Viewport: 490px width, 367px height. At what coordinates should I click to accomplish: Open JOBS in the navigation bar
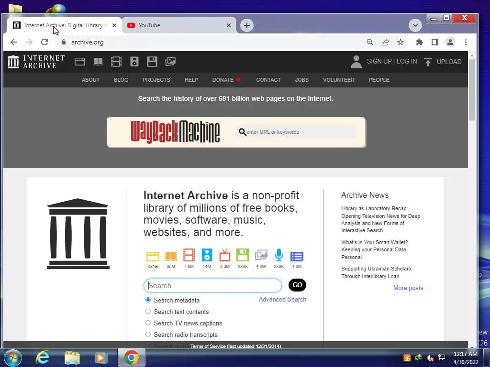pyautogui.click(x=302, y=80)
